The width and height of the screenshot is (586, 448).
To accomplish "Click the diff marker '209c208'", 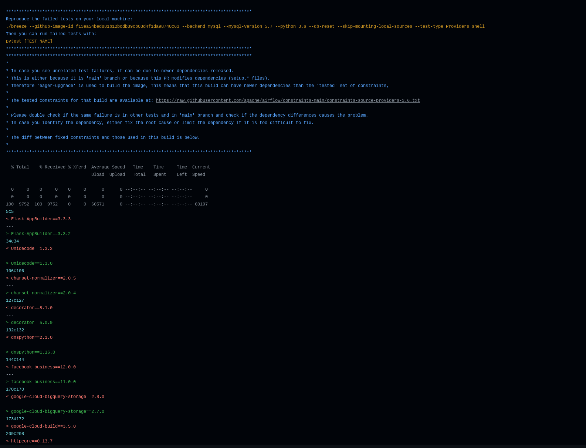I will click(x=15, y=434).
